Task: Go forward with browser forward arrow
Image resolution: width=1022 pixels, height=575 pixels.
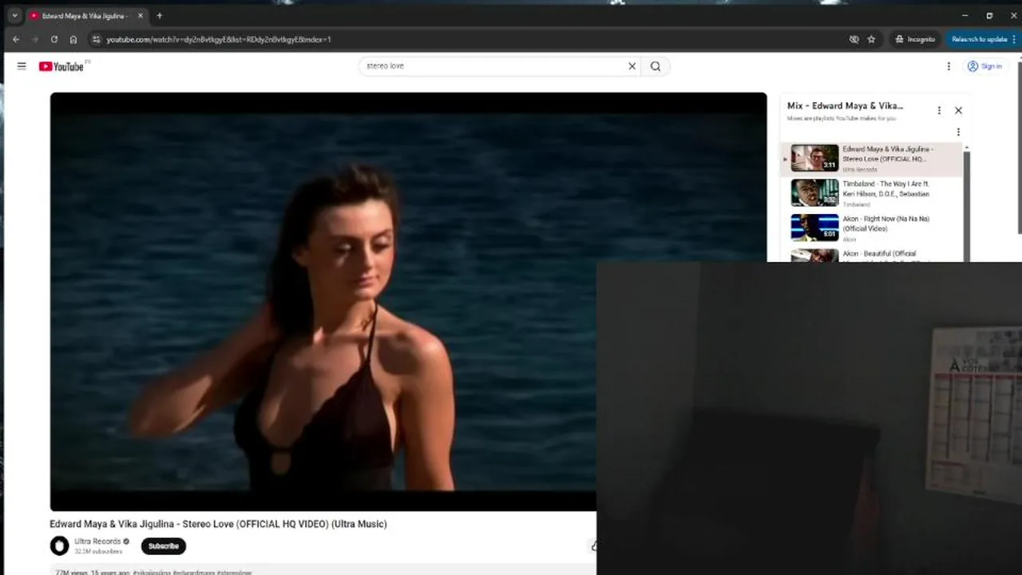Action: (x=35, y=39)
